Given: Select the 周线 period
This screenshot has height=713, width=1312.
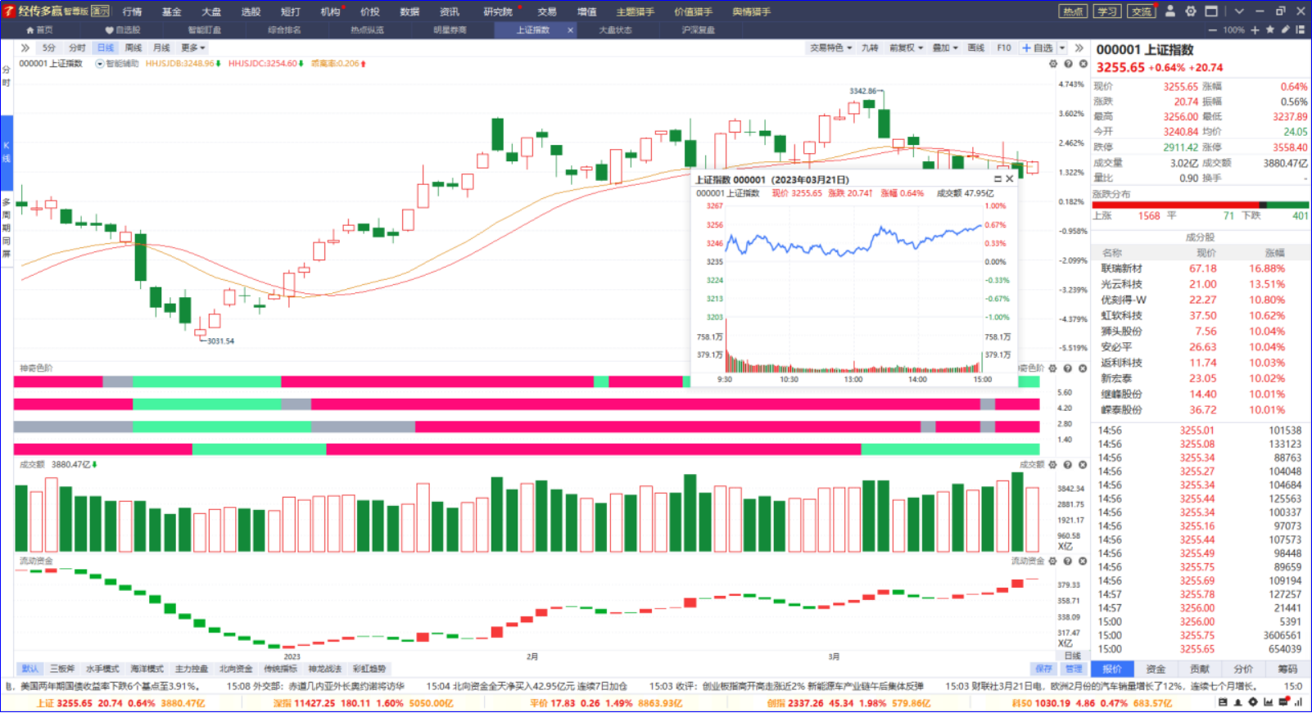Looking at the screenshot, I should click(x=133, y=48).
